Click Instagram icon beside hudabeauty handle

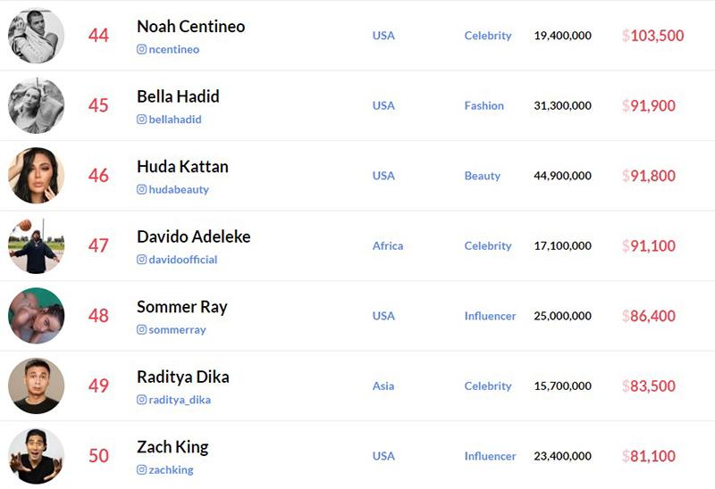[142, 189]
